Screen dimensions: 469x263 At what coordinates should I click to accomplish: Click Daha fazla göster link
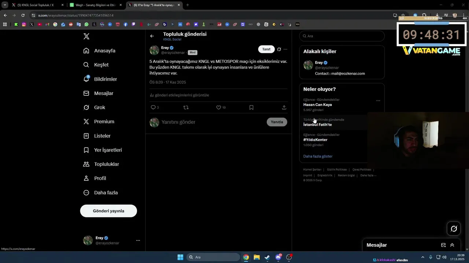(318, 156)
